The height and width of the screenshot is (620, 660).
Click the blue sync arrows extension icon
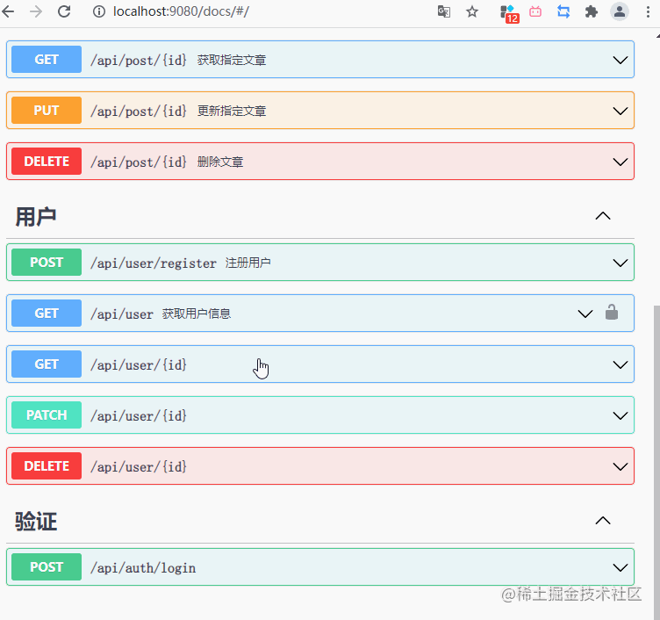563,11
